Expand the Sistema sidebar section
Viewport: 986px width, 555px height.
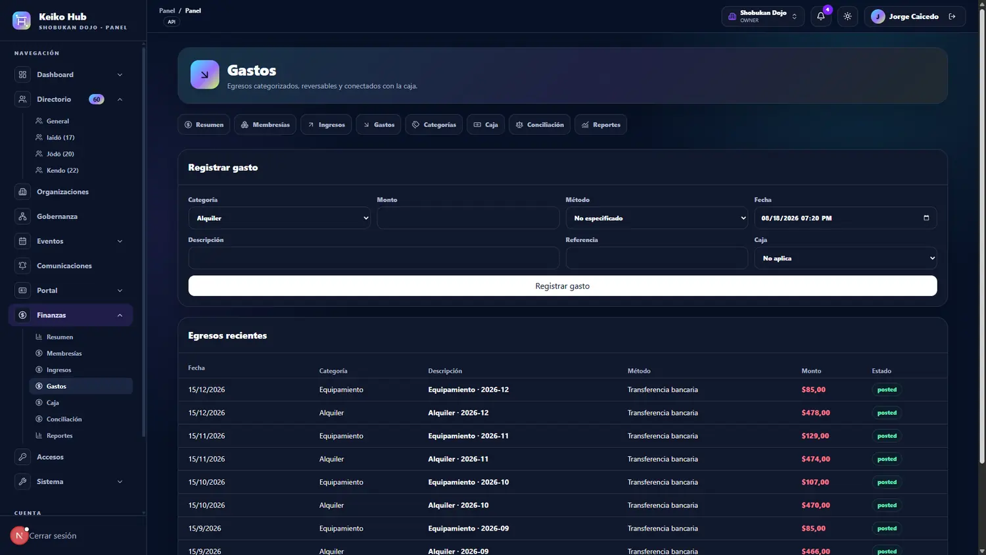click(120, 482)
